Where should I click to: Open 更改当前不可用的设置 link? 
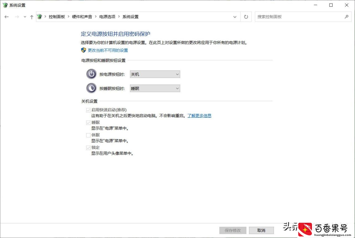[x=108, y=50]
